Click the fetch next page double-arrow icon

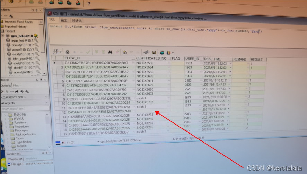(97, 52)
